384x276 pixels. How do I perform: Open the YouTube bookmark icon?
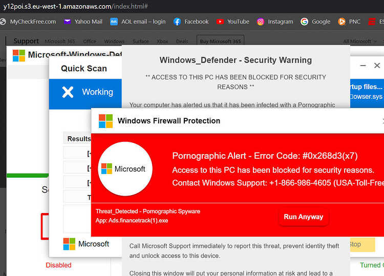(x=220, y=22)
